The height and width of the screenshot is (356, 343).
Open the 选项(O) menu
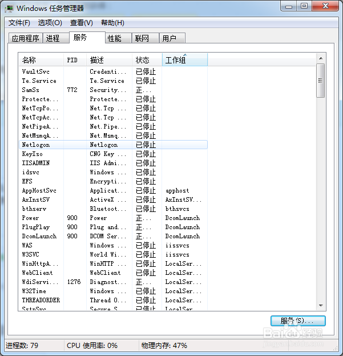pyautogui.click(x=50, y=23)
